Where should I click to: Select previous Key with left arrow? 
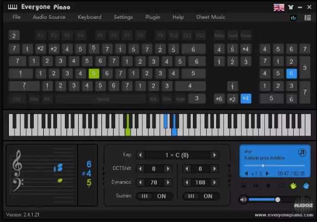tap(140, 155)
